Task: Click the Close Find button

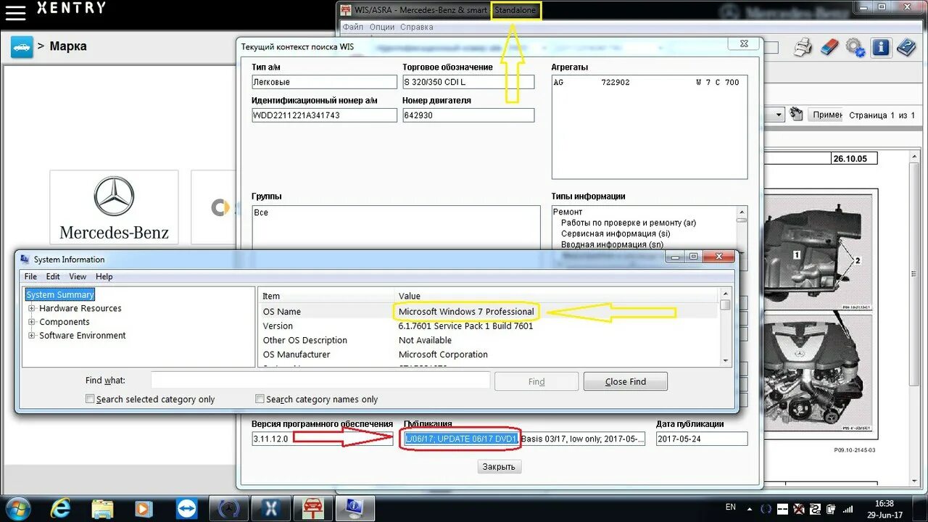Action: coord(626,381)
